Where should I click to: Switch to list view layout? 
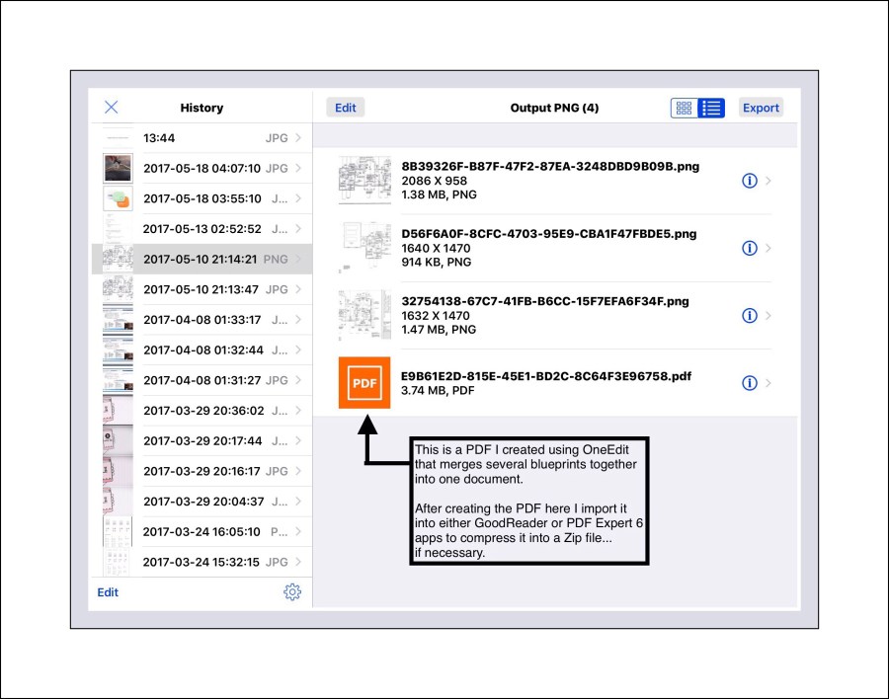coord(711,109)
